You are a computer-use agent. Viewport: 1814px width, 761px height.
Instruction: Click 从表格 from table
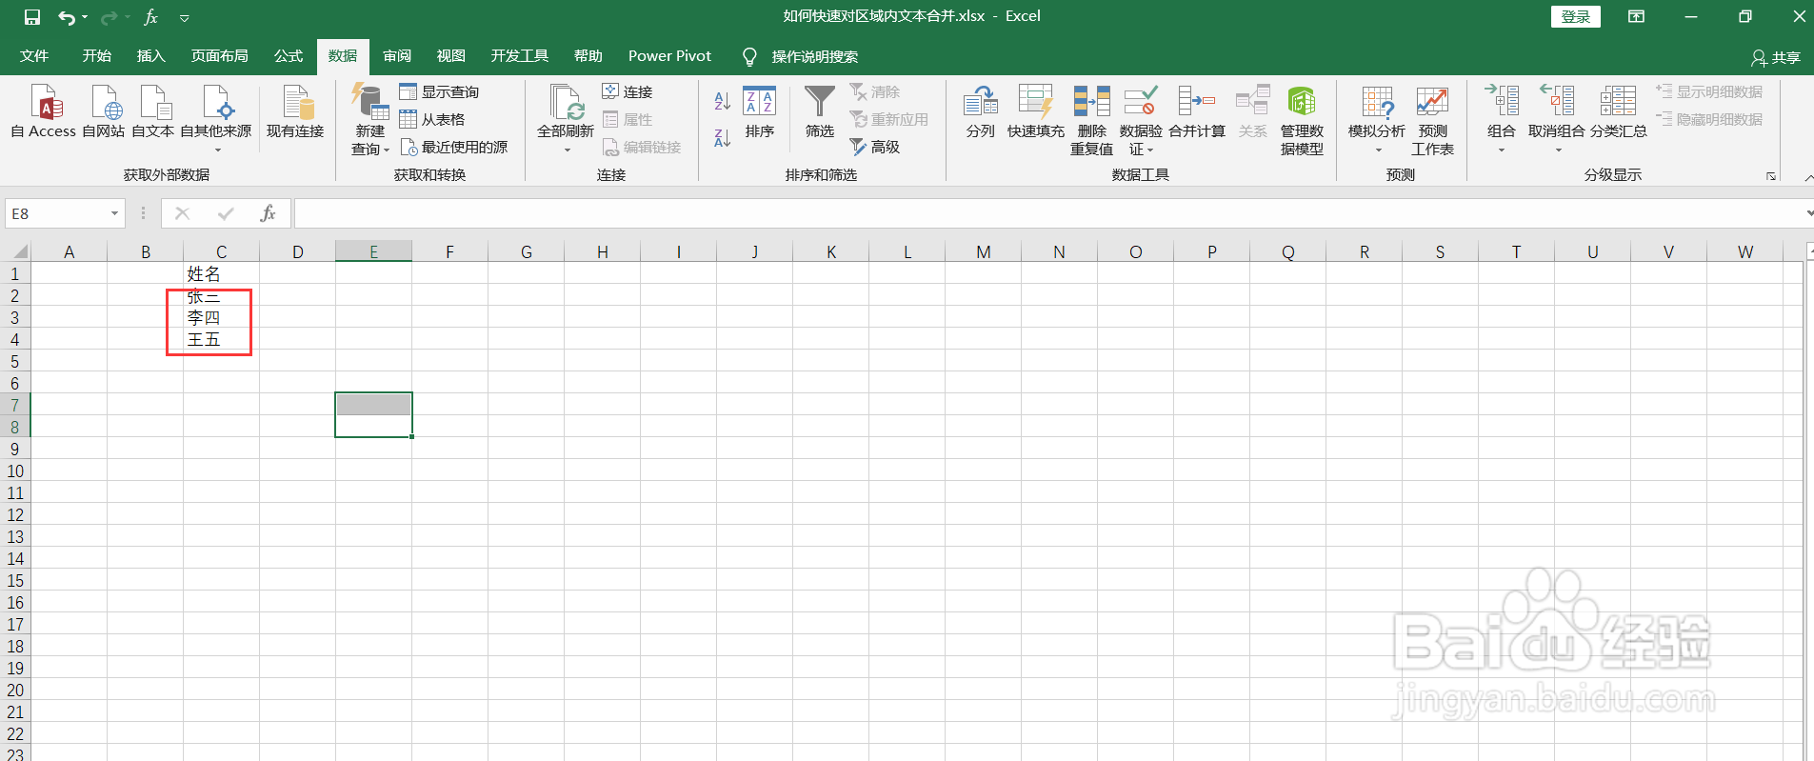click(x=432, y=119)
